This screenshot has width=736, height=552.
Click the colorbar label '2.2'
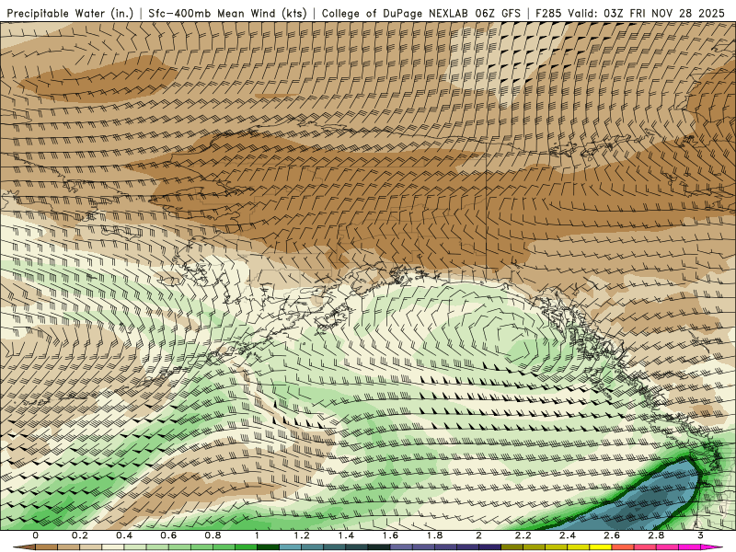click(x=523, y=535)
